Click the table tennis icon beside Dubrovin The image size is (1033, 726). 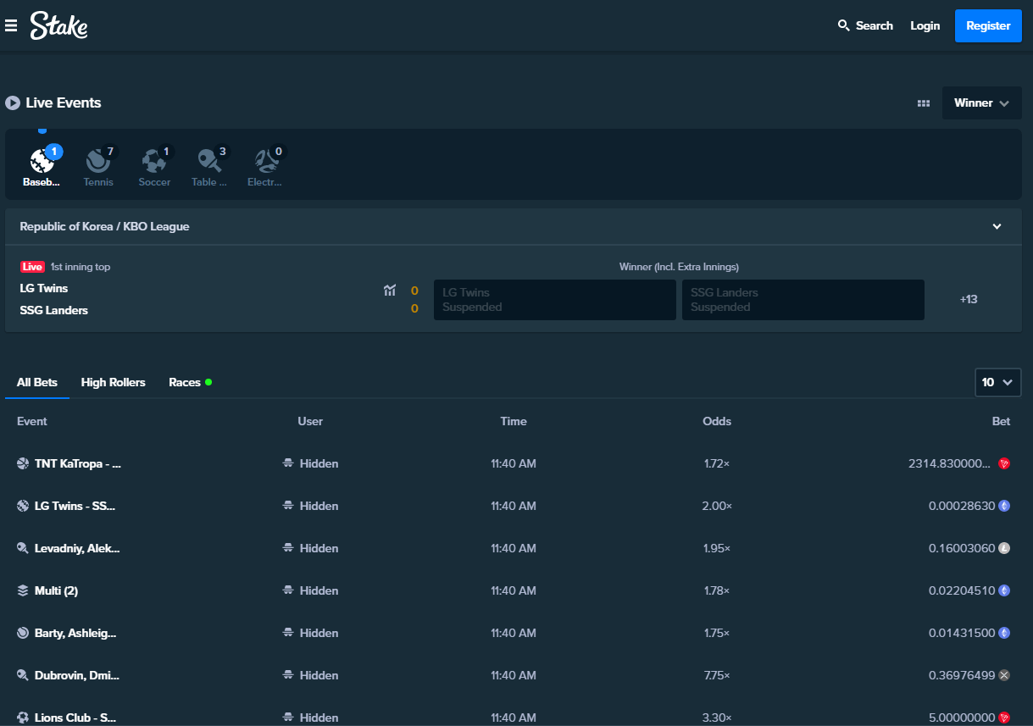[23, 675]
